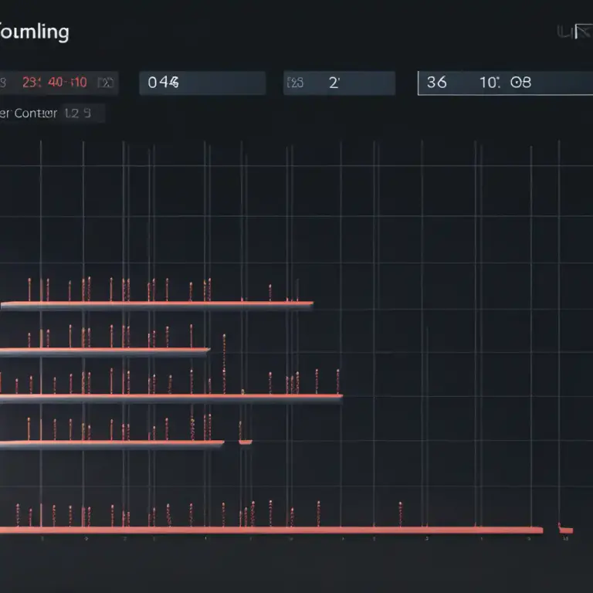This screenshot has height=593, width=593.
Task: Select the bottom full-width red track bar
Action: (272, 530)
